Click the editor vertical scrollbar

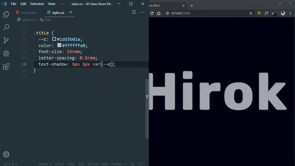[x=147, y=109]
